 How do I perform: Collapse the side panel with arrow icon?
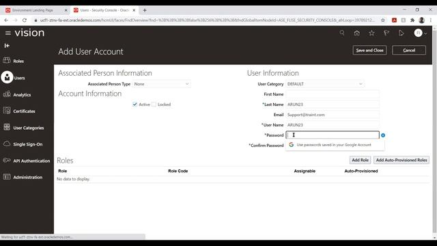coord(7,46)
